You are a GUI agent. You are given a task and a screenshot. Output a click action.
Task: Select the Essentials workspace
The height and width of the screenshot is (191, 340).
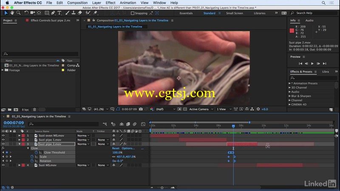186,13
